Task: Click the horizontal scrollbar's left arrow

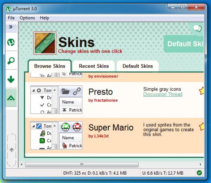Action: coord(21,164)
